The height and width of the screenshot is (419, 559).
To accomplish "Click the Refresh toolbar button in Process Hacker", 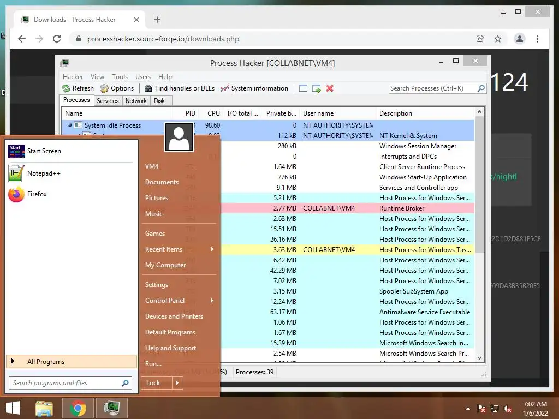I will pos(78,88).
